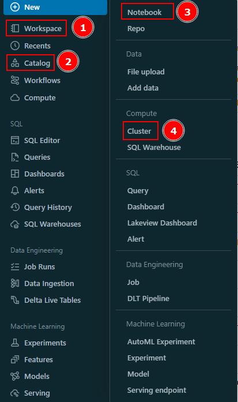Select the Catalog shapes icon
238x402 pixels.
[15, 63]
